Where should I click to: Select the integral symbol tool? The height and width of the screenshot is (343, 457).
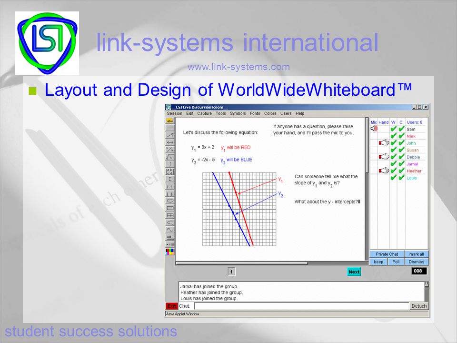point(170,164)
